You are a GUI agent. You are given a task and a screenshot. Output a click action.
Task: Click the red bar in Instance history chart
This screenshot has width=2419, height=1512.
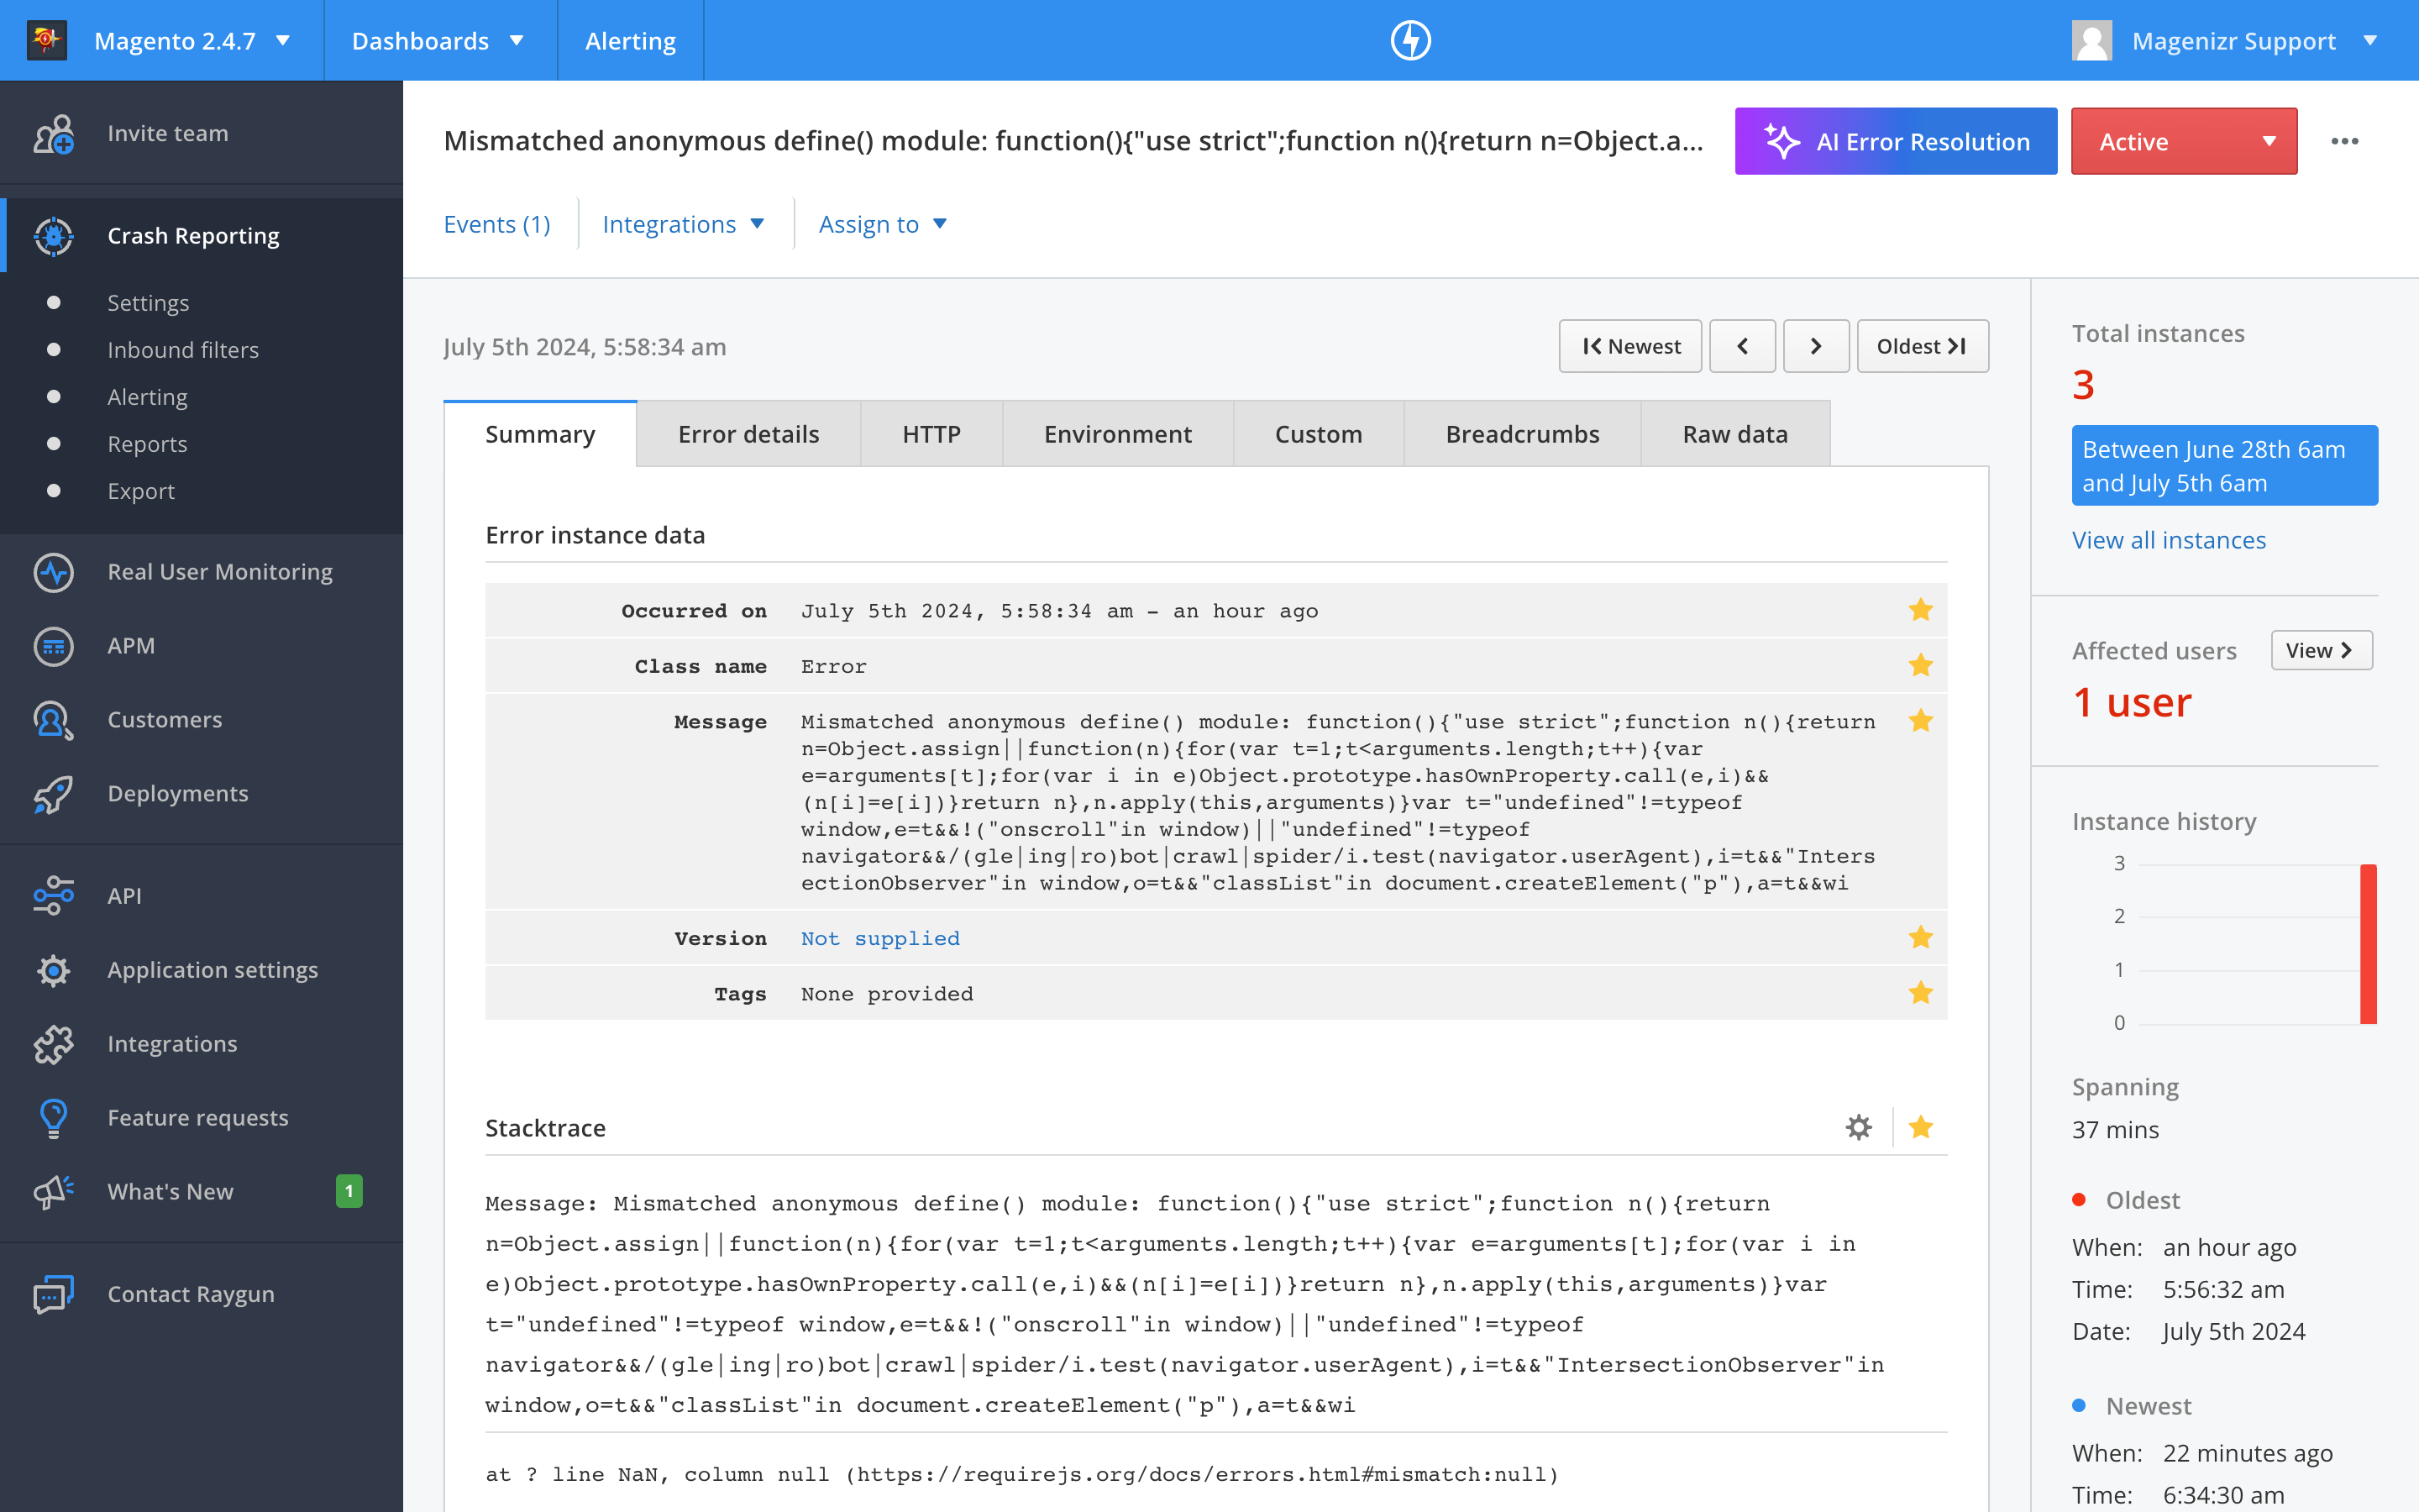[x=2367, y=944]
